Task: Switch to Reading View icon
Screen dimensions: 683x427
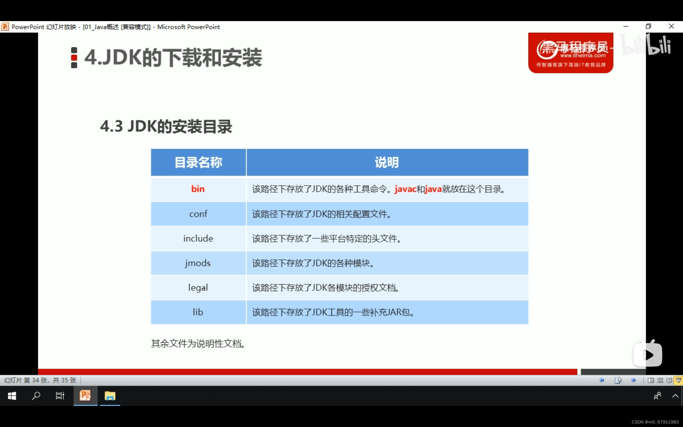Action: [x=669, y=380]
